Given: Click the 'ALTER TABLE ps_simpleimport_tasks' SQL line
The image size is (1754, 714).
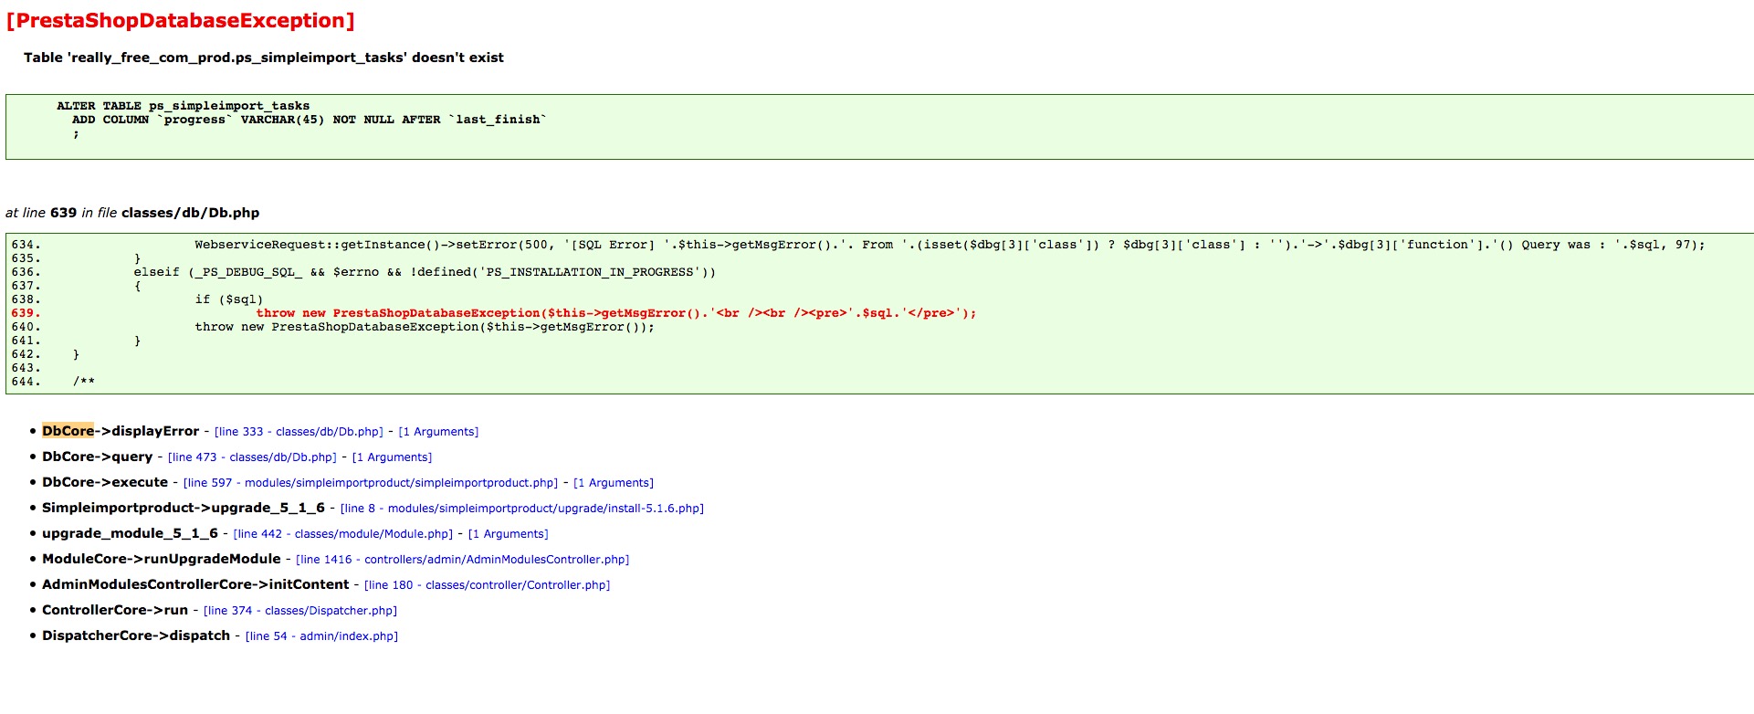Looking at the screenshot, I should point(184,106).
